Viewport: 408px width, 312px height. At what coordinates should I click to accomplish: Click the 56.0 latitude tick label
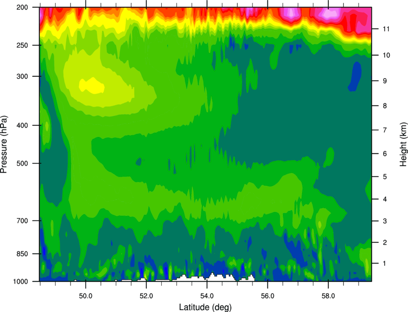pyautogui.click(x=268, y=296)
